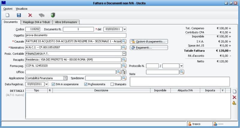
Task: Save the document with the floppy disk icon
Action: tap(19, 15)
